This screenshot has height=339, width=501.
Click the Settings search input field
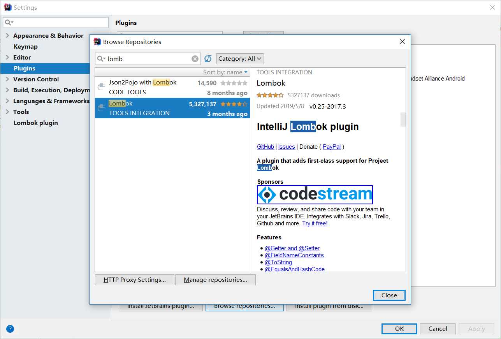tap(56, 23)
